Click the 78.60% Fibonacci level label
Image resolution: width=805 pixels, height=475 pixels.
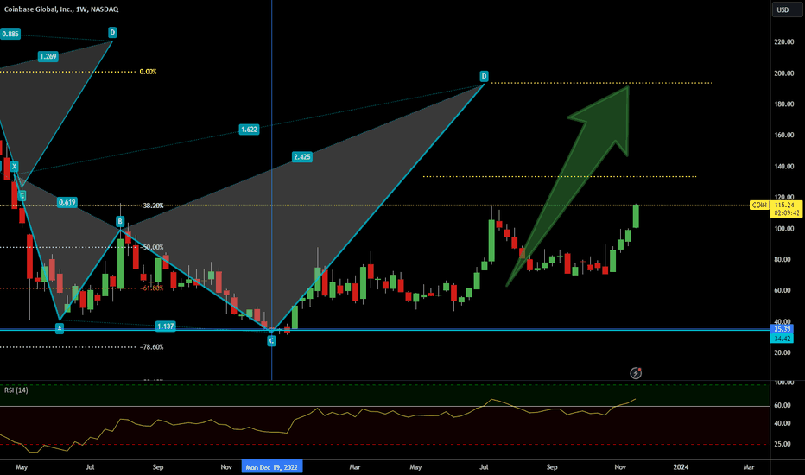151,347
